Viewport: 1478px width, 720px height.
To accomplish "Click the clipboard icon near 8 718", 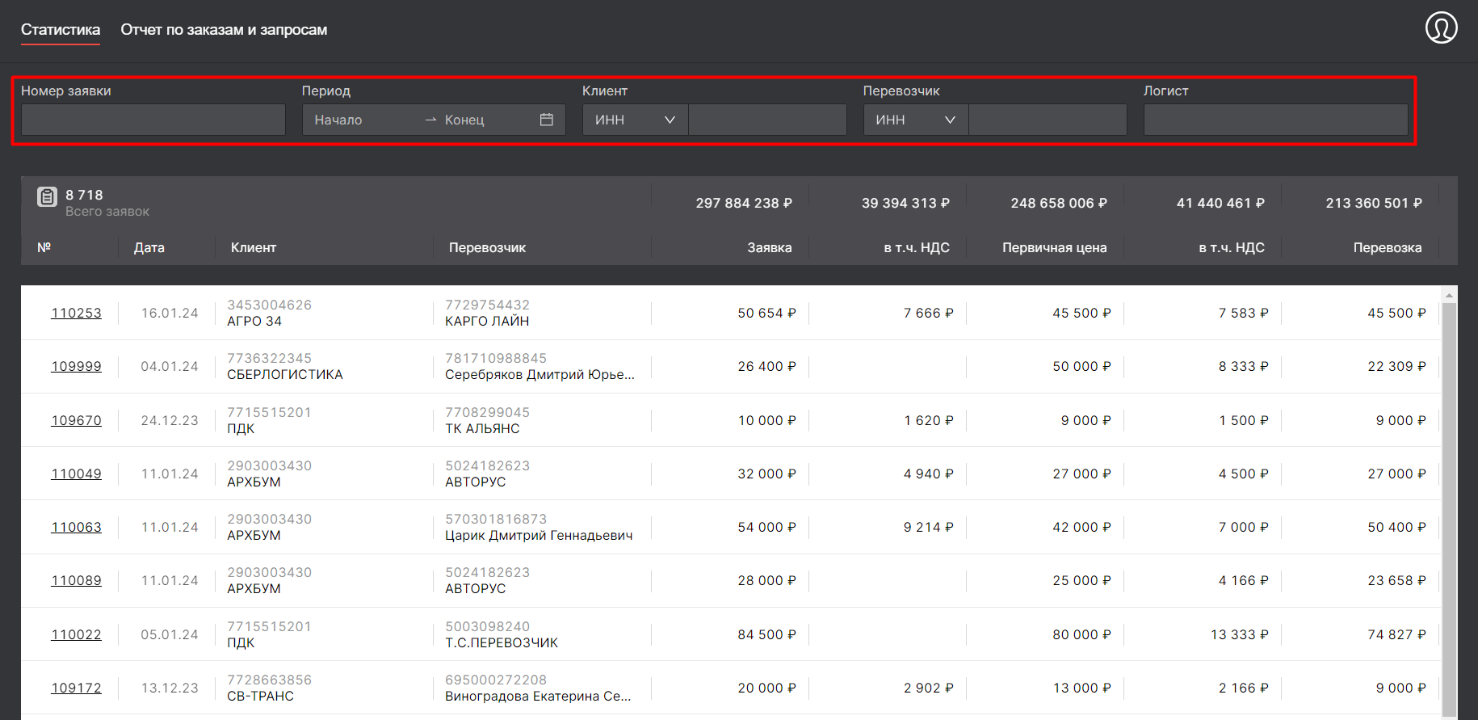I will point(47,196).
